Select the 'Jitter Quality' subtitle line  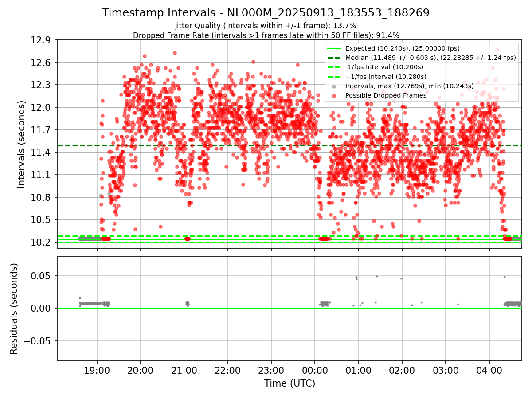click(266, 26)
